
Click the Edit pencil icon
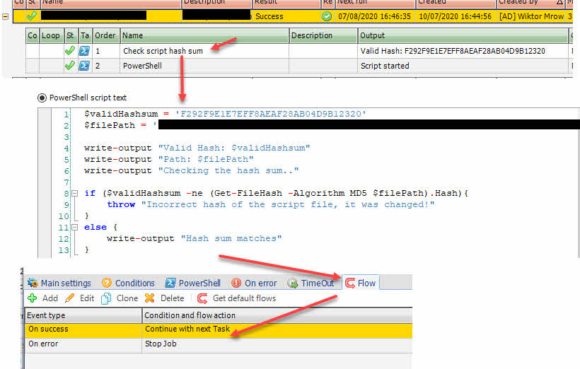click(x=70, y=298)
